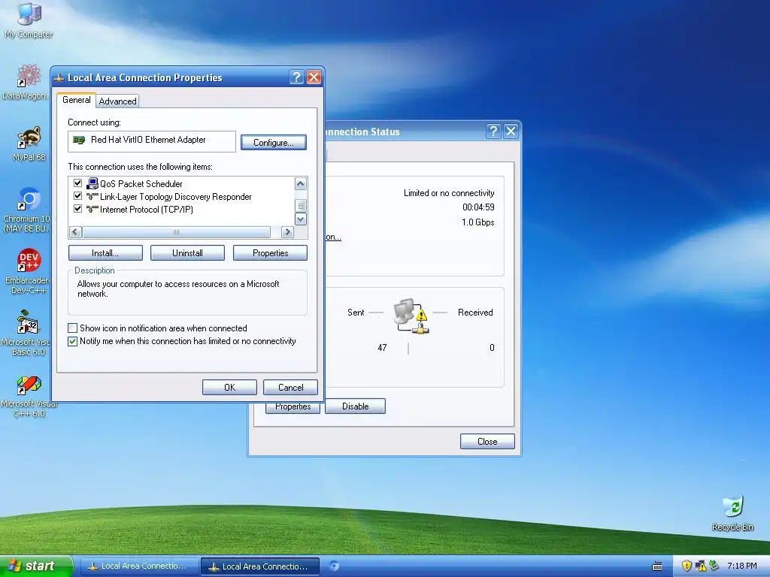The image size is (770, 577).
Task: Click Properties button under the items list
Action: point(270,252)
